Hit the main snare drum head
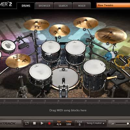 pyautogui.click(x=40, y=71)
